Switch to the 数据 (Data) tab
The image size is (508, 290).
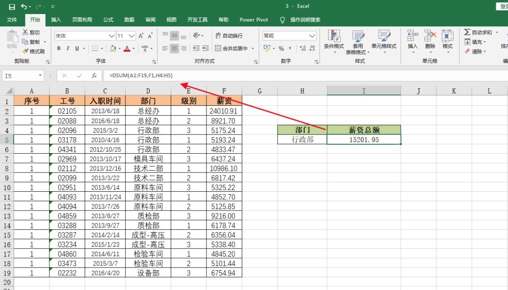(x=129, y=20)
